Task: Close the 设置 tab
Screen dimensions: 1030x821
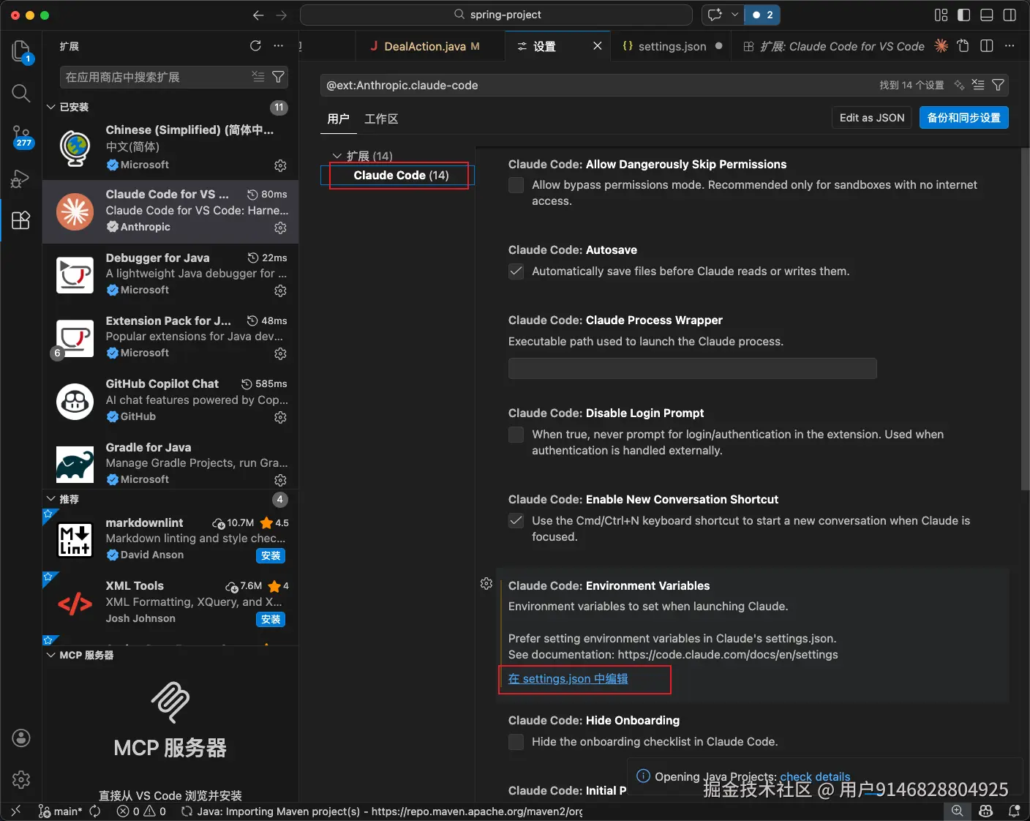Action: coord(598,46)
